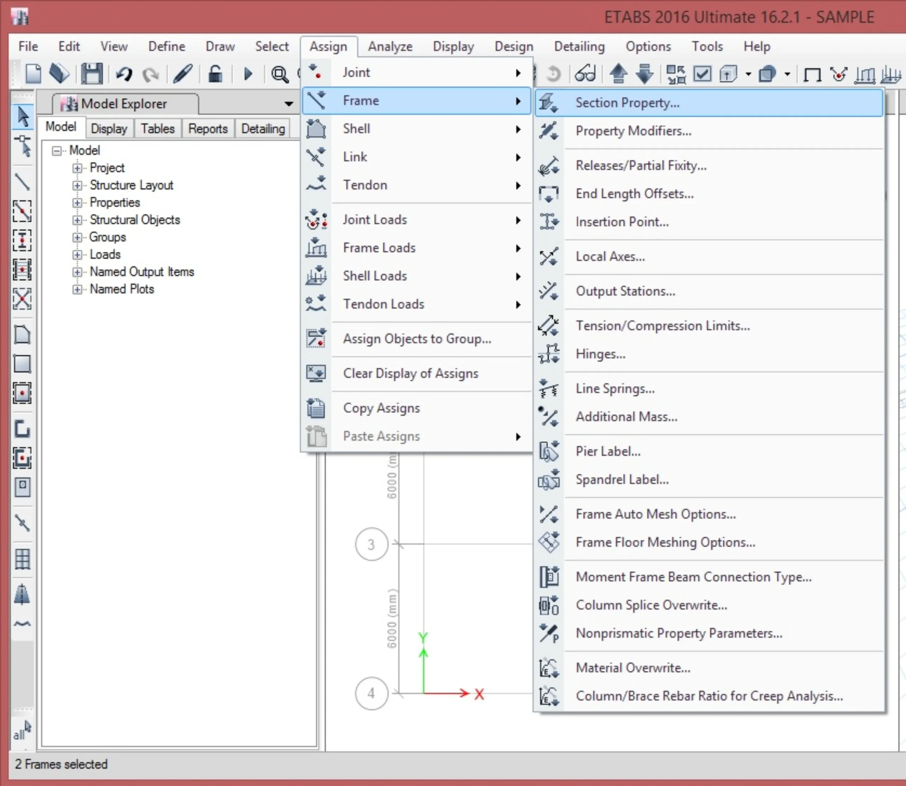
Task: Select Releases/Partial Fixity from the Frame submenu
Action: click(641, 165)
